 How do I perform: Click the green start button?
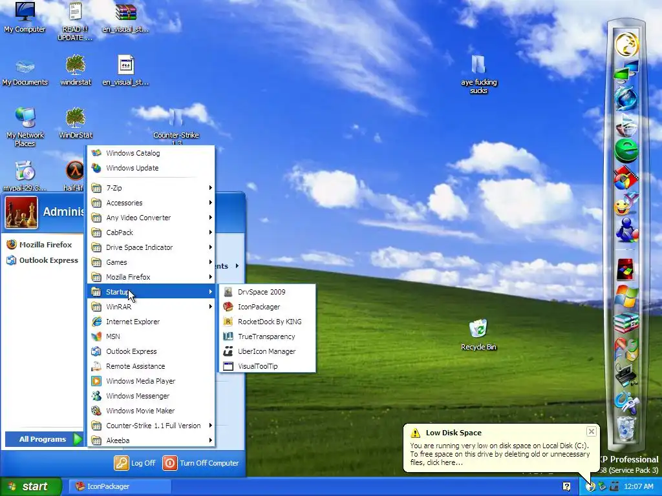coord(30,487)
